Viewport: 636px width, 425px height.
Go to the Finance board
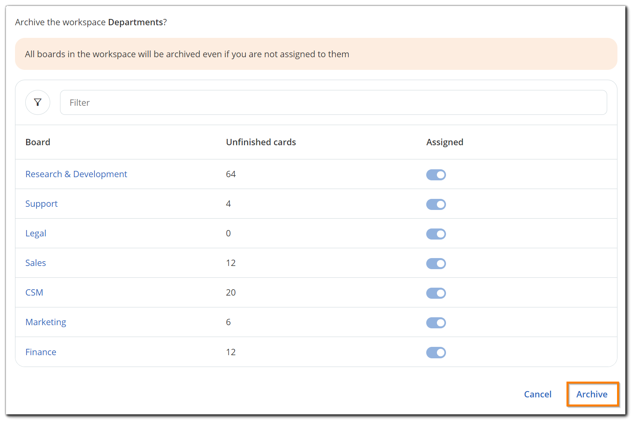(x=41, y=352)
